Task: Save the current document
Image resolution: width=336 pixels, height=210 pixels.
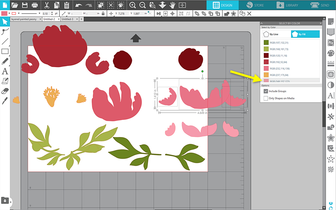Action: (x=25, y=5)
